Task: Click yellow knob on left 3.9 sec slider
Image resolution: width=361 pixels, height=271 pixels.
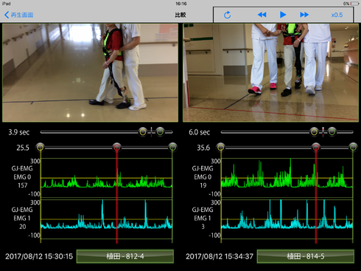Action: [143, 132]
